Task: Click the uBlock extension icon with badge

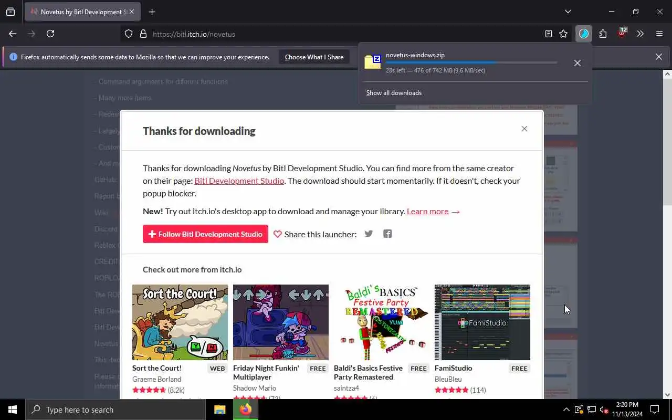Action: click(x=622, y=33)
